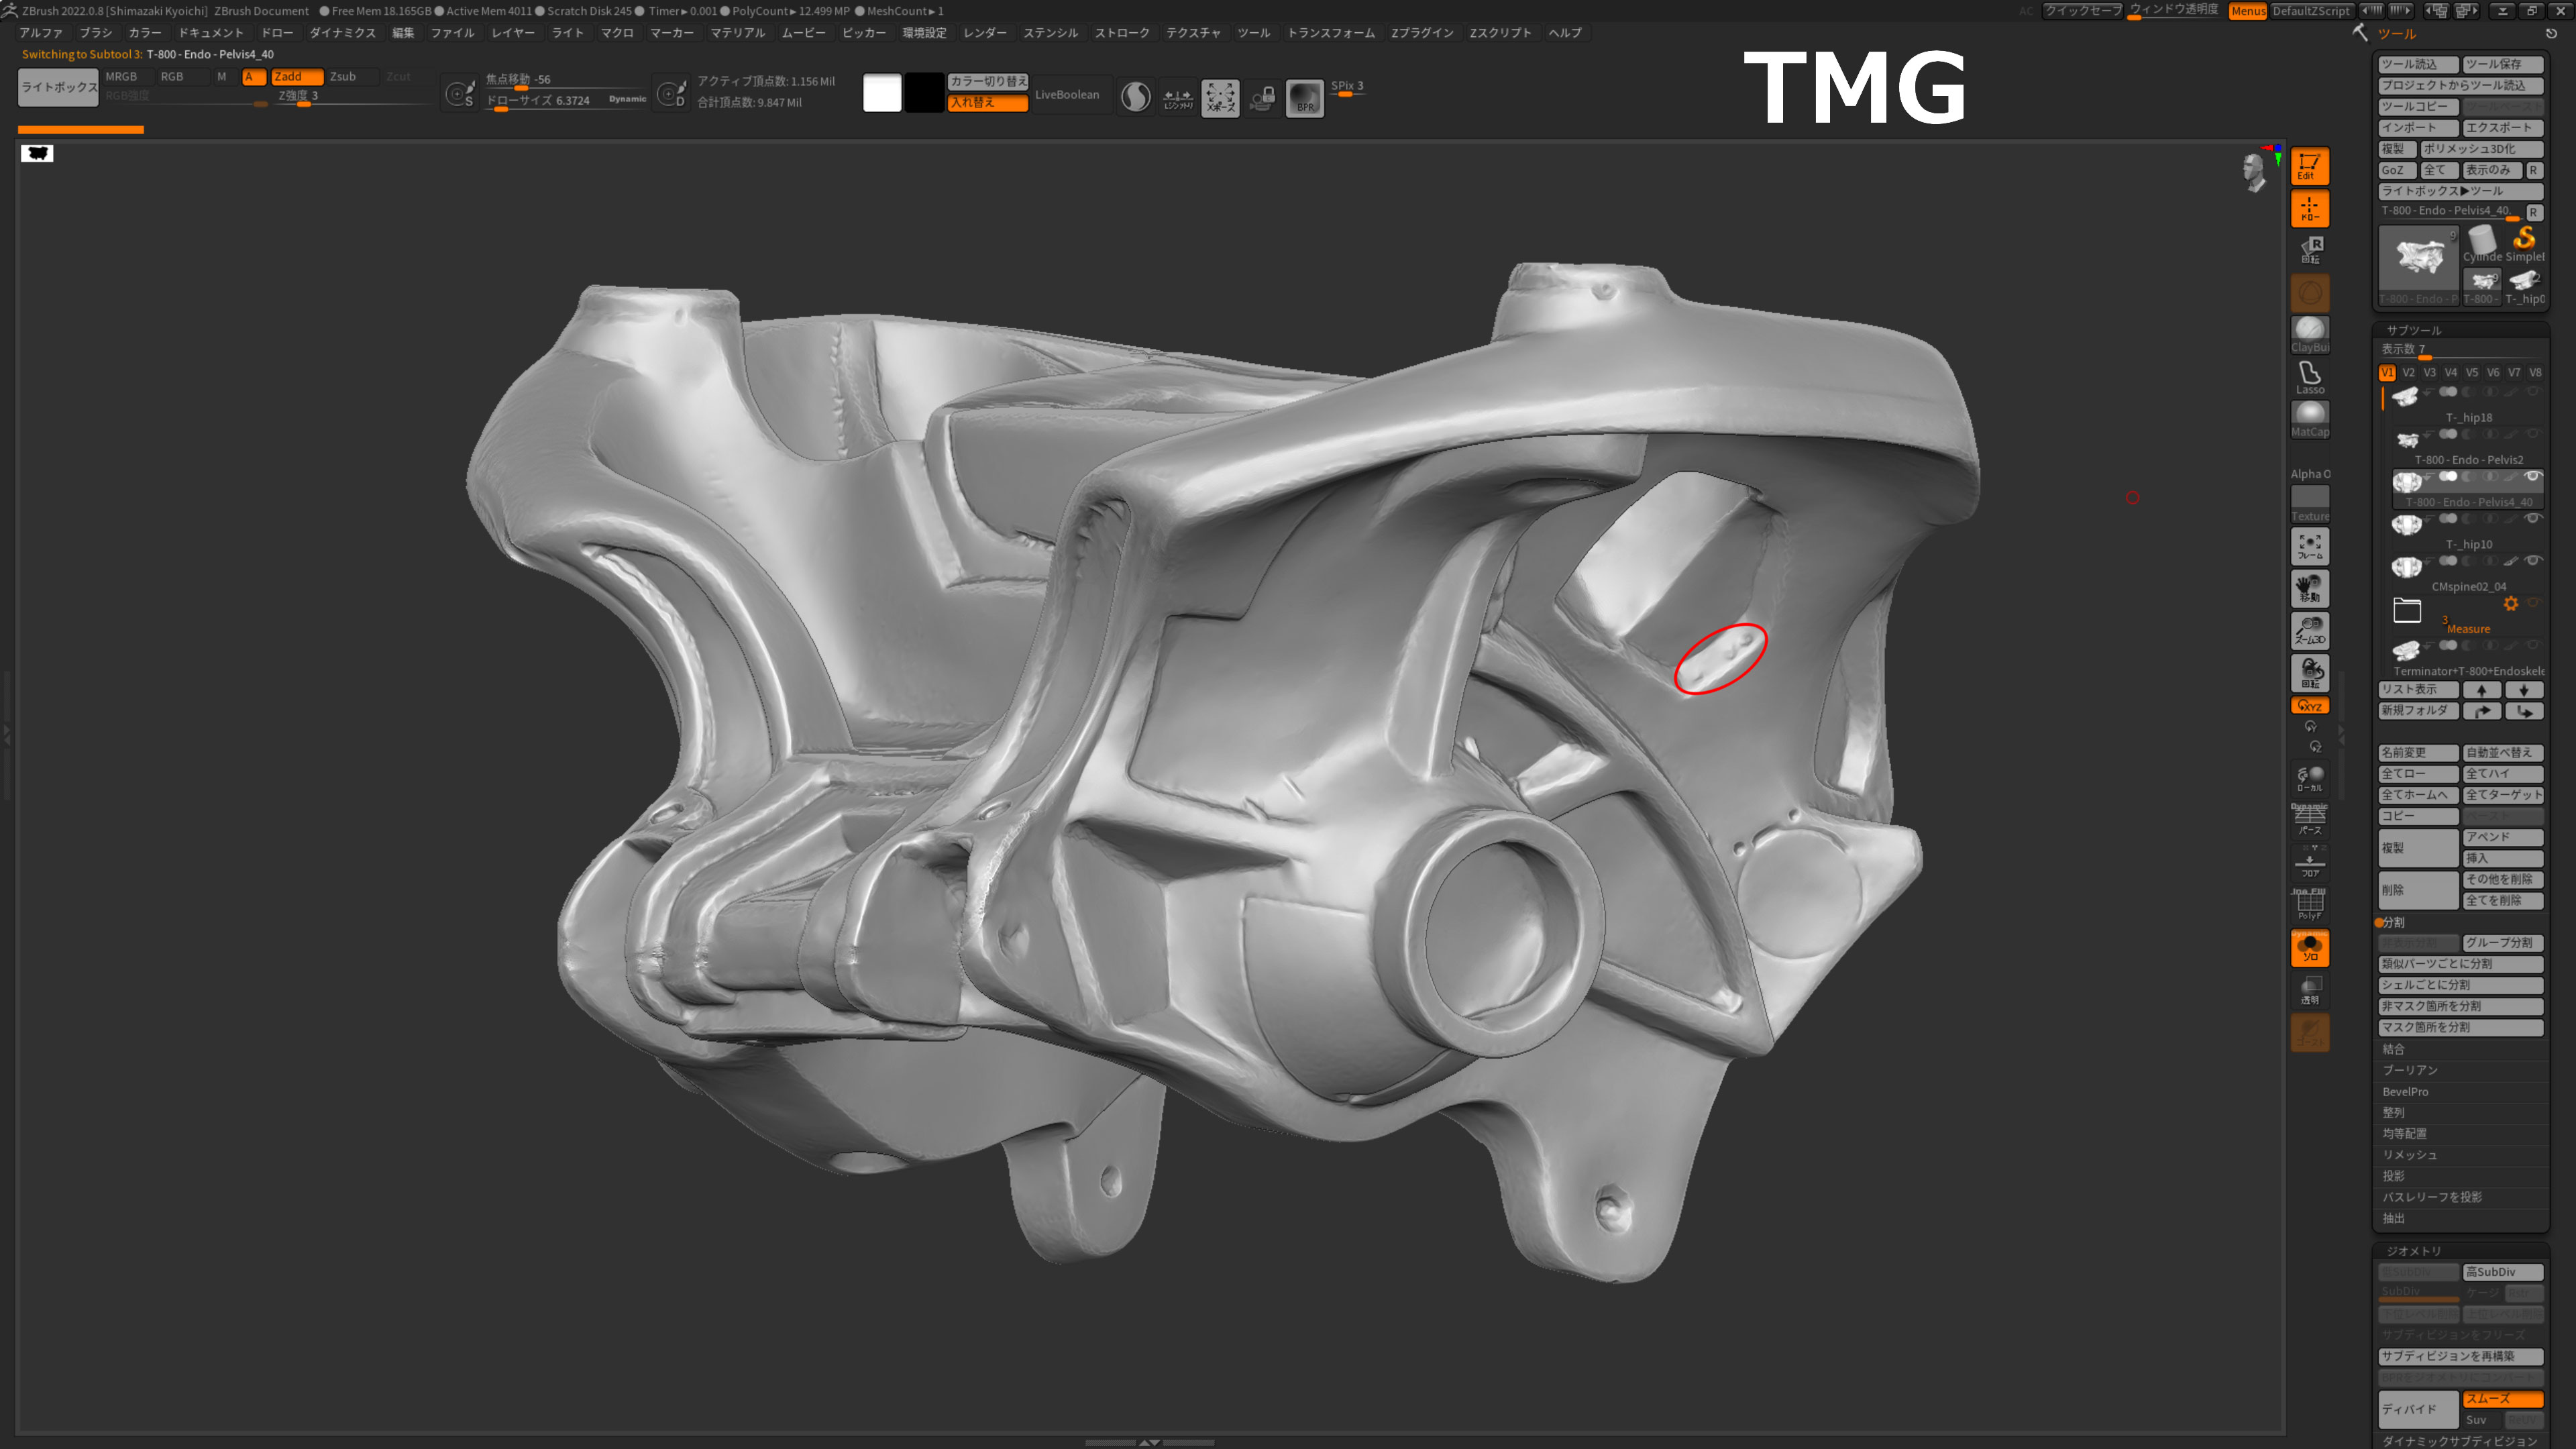
Task: Open the Lasso stroke selector
Action: pos(2309,377)
